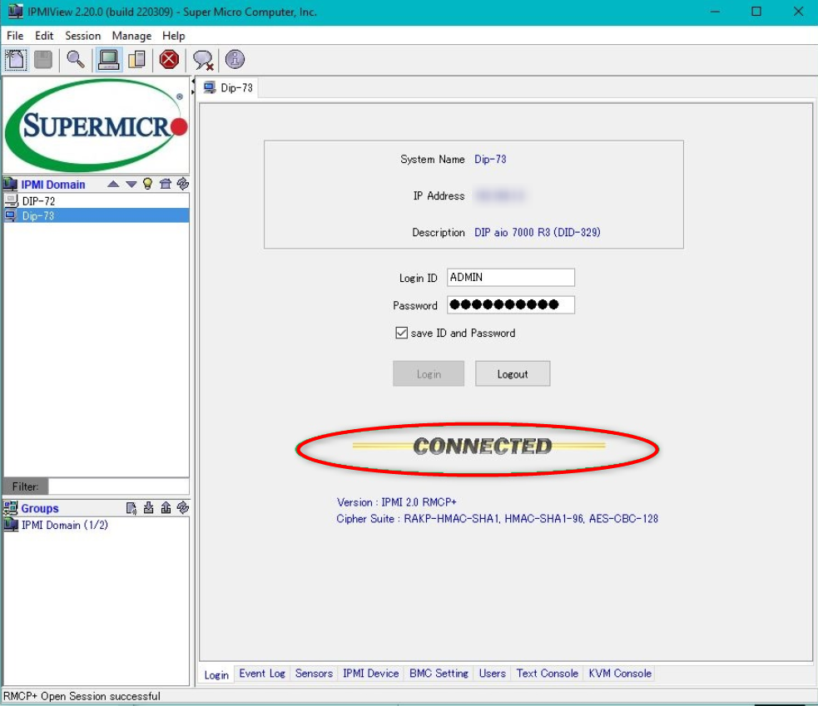Click the down-arrow import icon in Groups header
Image resolution: width=818 pixels, height=706 pixels.
tap(149, 507)
